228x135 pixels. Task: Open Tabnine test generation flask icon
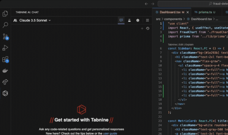[129, 20]
